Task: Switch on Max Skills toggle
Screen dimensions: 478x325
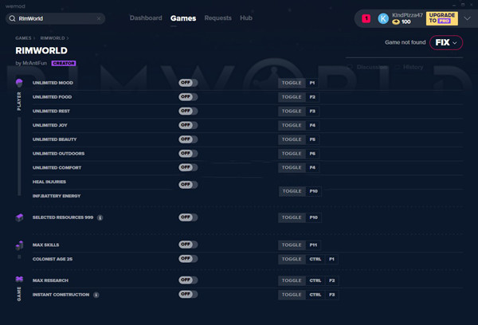Action: tap(188, 245)
